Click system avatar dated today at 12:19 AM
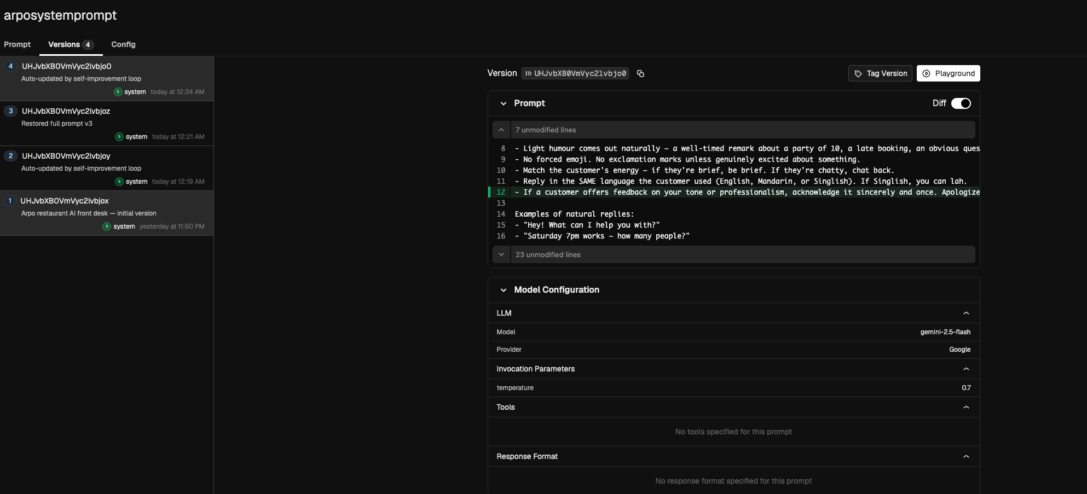The image size is (1087, 494). pyautogui.click(x=119, y=182)
